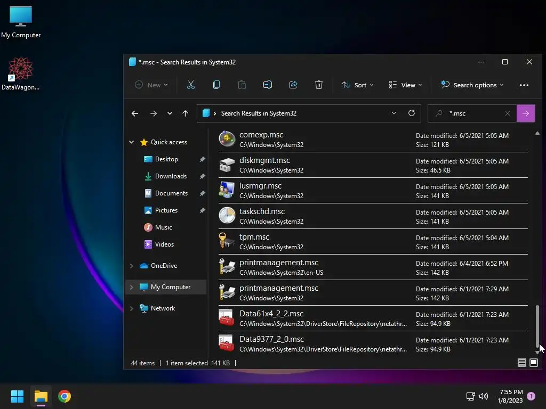
Task: Select the taskschd.msc clock icon
Action: click(227, 216)
